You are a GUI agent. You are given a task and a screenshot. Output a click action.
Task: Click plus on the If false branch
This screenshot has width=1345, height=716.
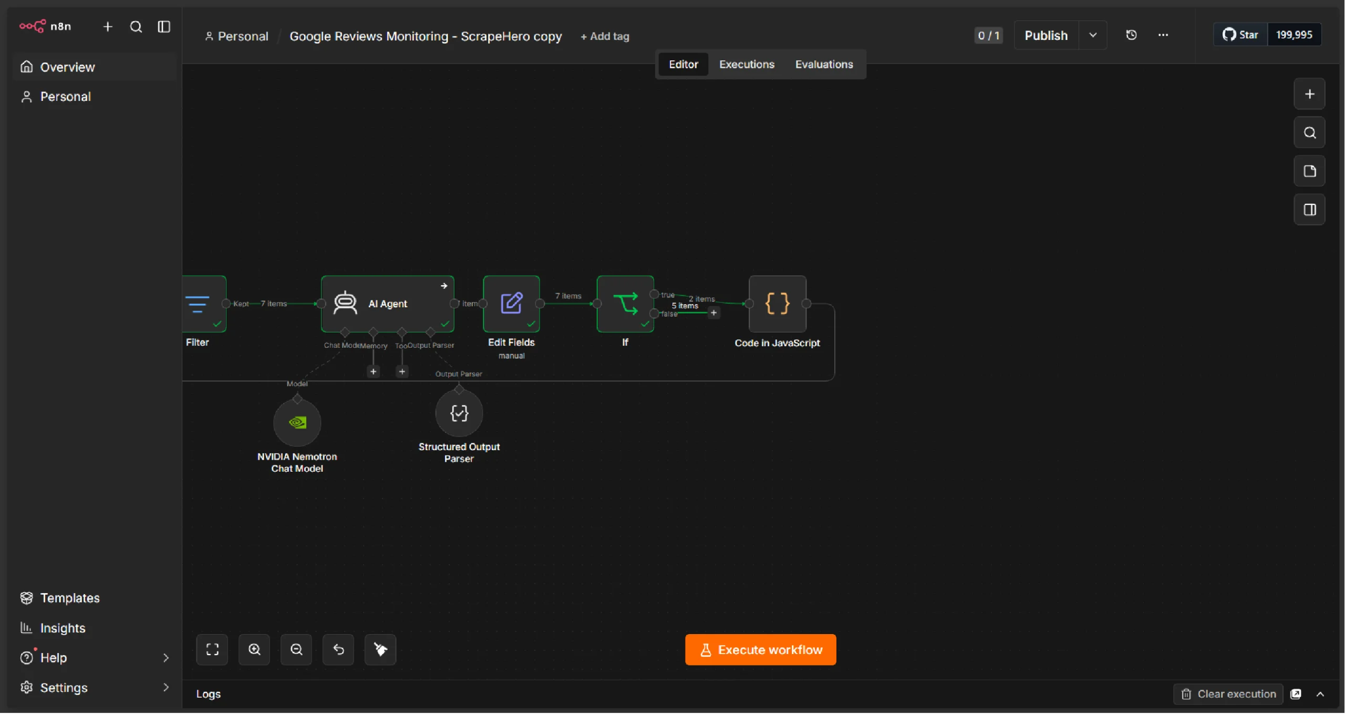[713, 314]
